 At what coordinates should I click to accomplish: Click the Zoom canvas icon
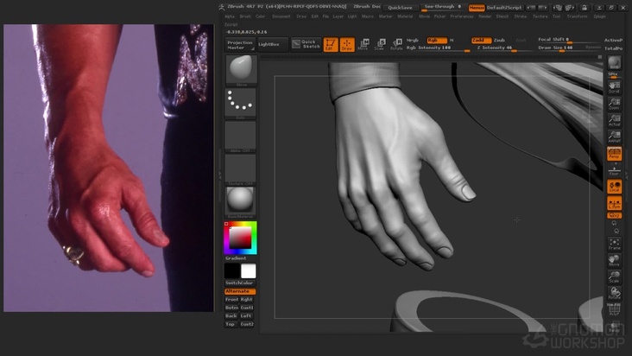tap(614, 104)
